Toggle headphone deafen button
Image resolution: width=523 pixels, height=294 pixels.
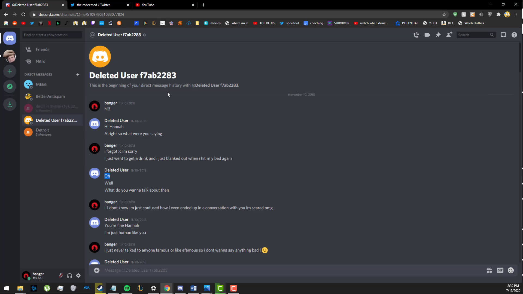coord(69,275)
